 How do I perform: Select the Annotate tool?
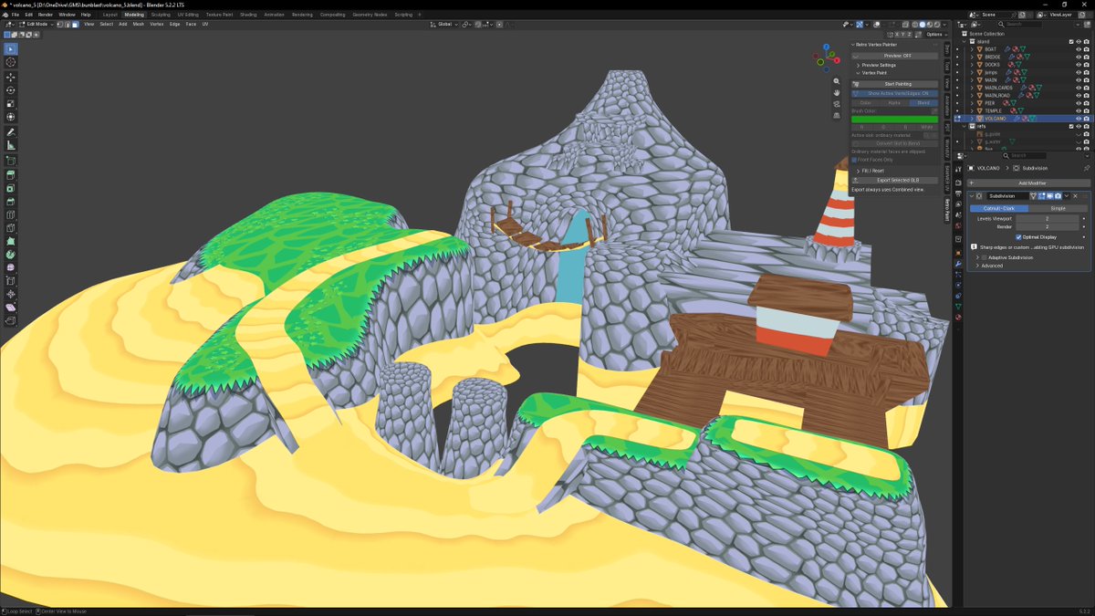(11, 132)
